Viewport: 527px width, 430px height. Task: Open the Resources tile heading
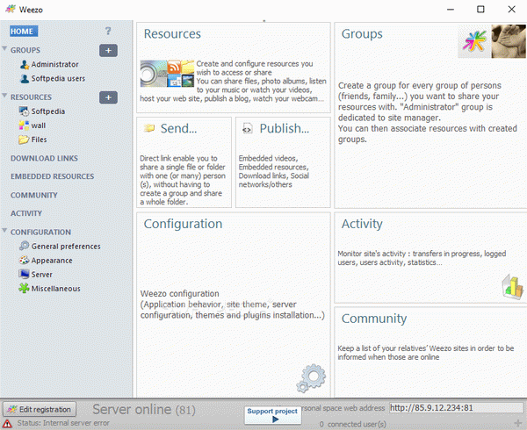(x=172, y=34)
